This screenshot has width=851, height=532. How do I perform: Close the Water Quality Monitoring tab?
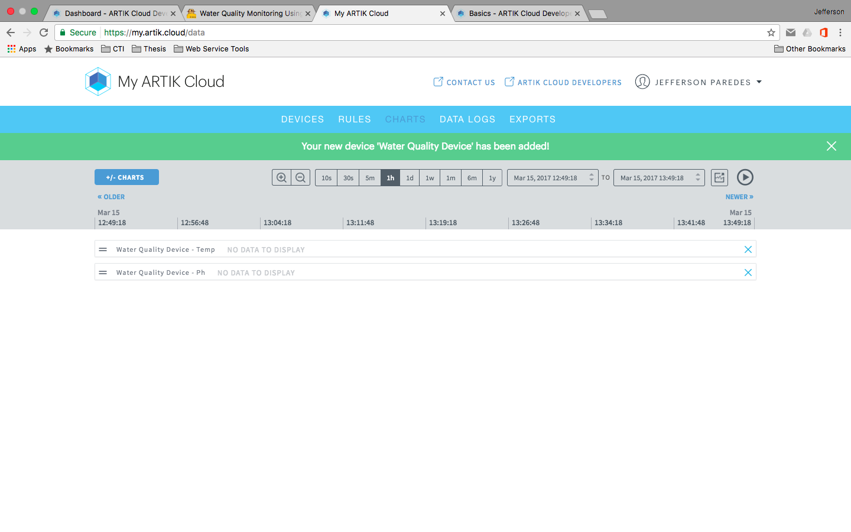coord(308,14)
